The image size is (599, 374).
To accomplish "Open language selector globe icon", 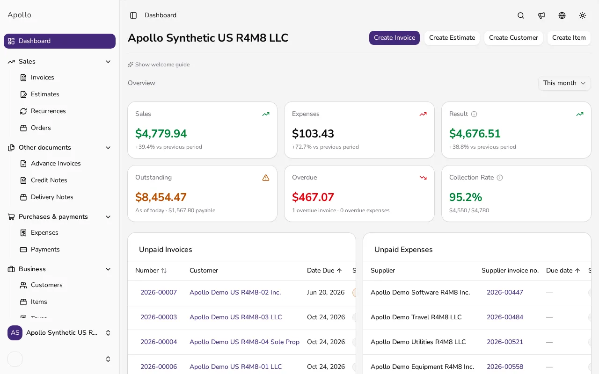I will pyautogui.click(x=562, y=15).
